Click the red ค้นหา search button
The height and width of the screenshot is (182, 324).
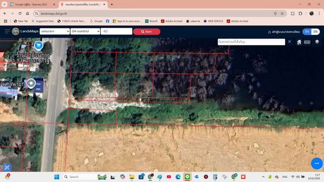[x=146, y=31]
